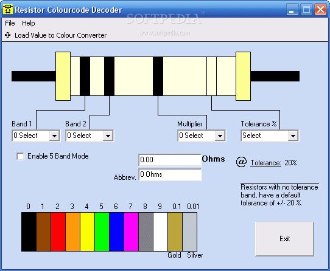Viewport: 330px width, 271px height.
Task: Click the second black band on the resistor
Action: tap(109, 77)
